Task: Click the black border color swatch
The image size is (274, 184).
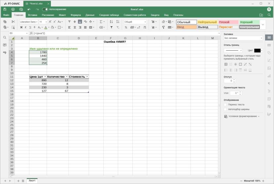Action: click(257, 50)
